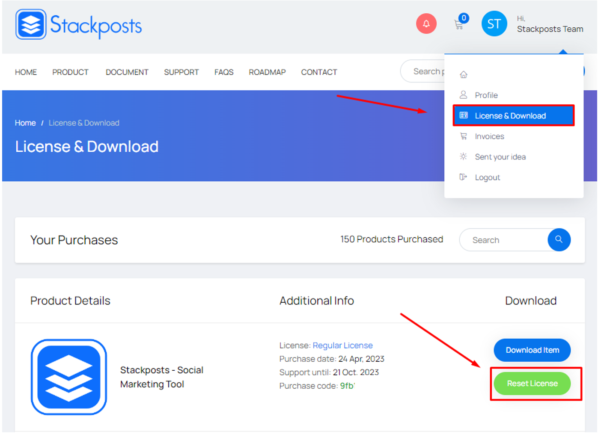
Task: Open Invoices from the user menu
Action: tap(489, 136)
